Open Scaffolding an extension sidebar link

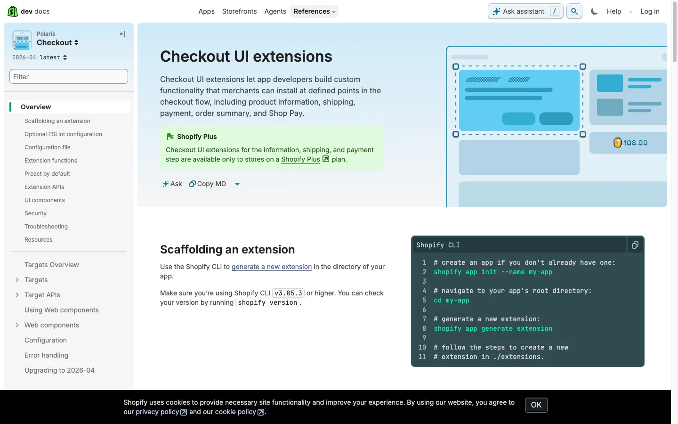pos(57,121)
